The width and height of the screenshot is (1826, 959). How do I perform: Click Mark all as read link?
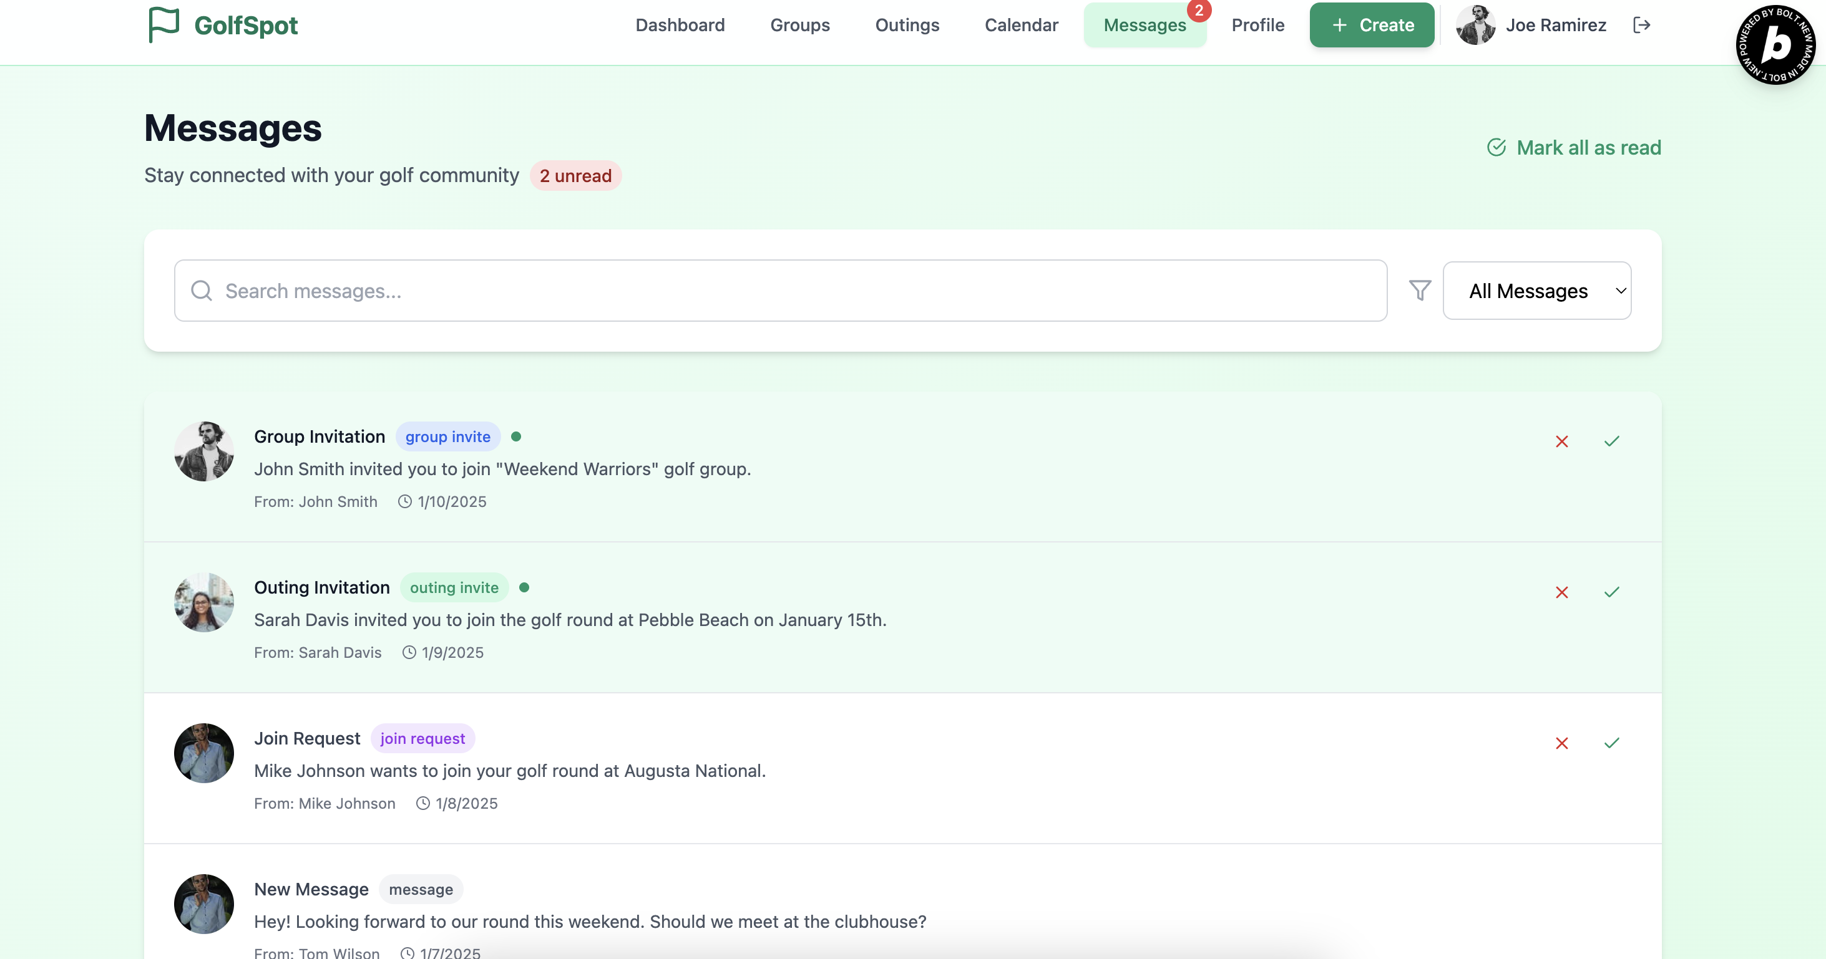(1574, 147)
